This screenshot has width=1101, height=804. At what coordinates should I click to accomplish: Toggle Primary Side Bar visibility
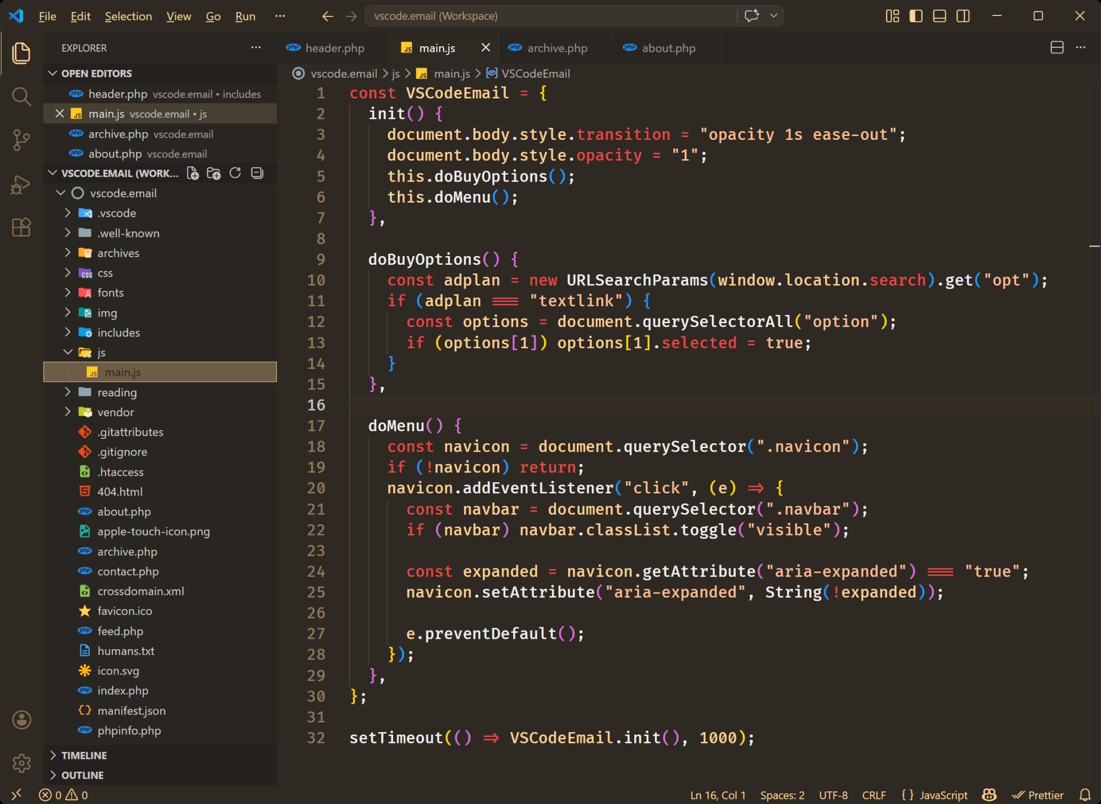[x=916, y=16]
